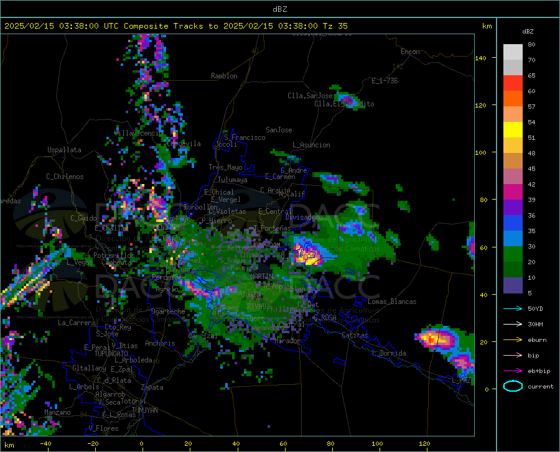Click the 'Encon' map label

coord(410,52)
